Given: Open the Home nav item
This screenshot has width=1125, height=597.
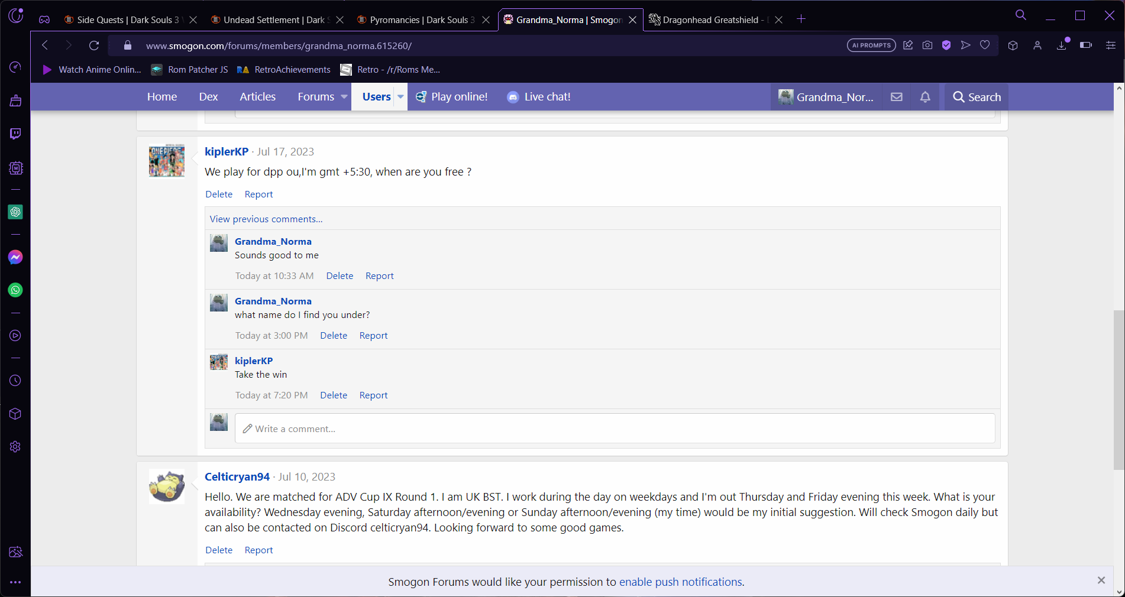Looking at the screenshot, I should click(162, 97).
